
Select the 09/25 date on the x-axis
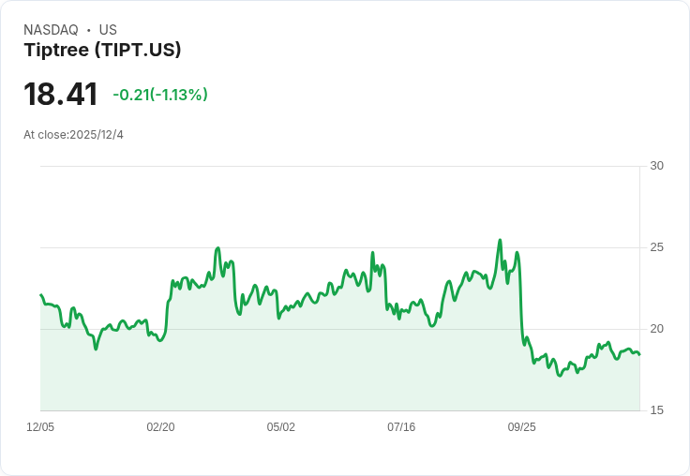tap(521, 427)
